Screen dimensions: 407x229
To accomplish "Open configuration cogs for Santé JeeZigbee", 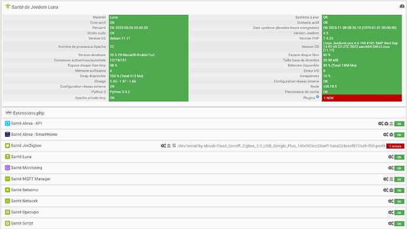I will (163, 146).
